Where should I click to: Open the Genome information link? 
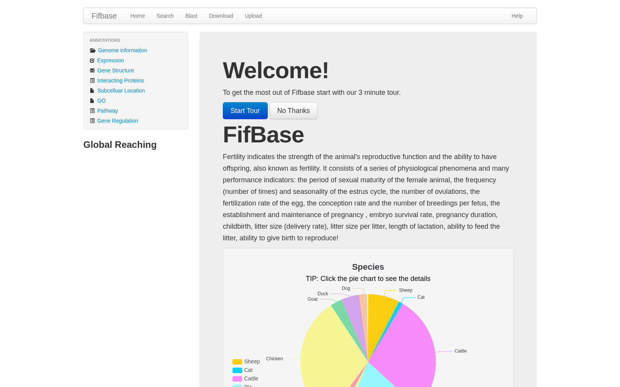point(122,50)
